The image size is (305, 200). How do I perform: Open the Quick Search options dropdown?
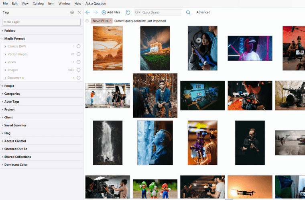click(138, 12)
